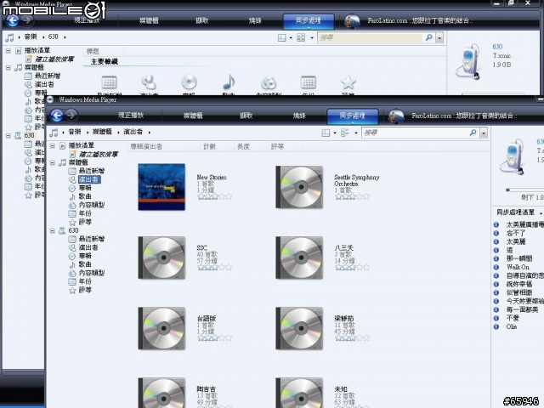Open the 內容類型 discs icon in rear window view
The image size is (544, 408).
click(269, 82)
